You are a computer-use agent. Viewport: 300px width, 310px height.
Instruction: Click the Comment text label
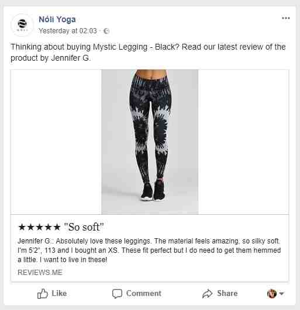click(144, 293)
